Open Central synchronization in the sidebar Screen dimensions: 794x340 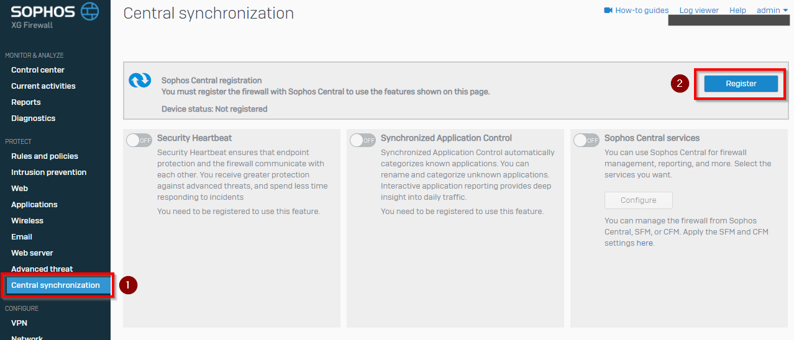pos(56,285)
